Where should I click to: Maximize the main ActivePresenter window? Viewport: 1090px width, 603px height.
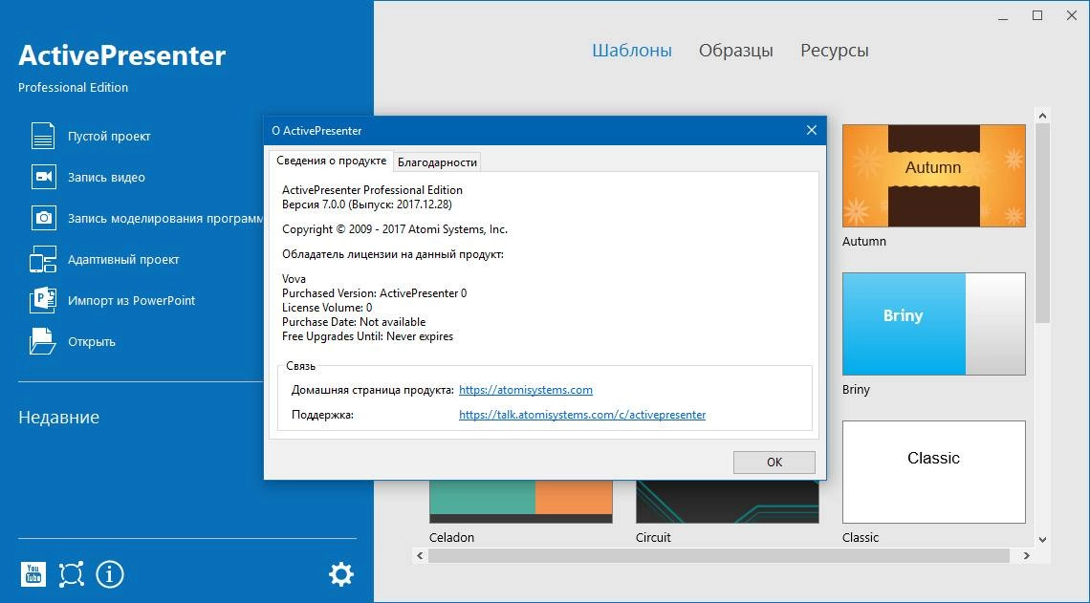(x=1037, y=15)
